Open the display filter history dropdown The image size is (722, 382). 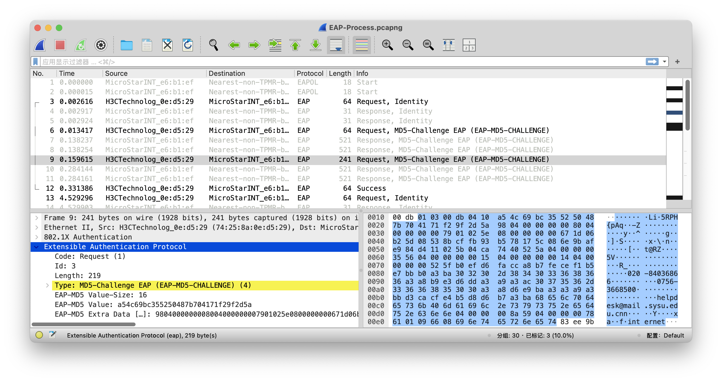(x=664, y=62)
